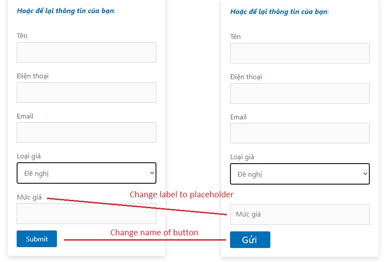Click the Tên input field in right form
The width and height of the screenshot is (386, 262).
click(x=300, y=53)
